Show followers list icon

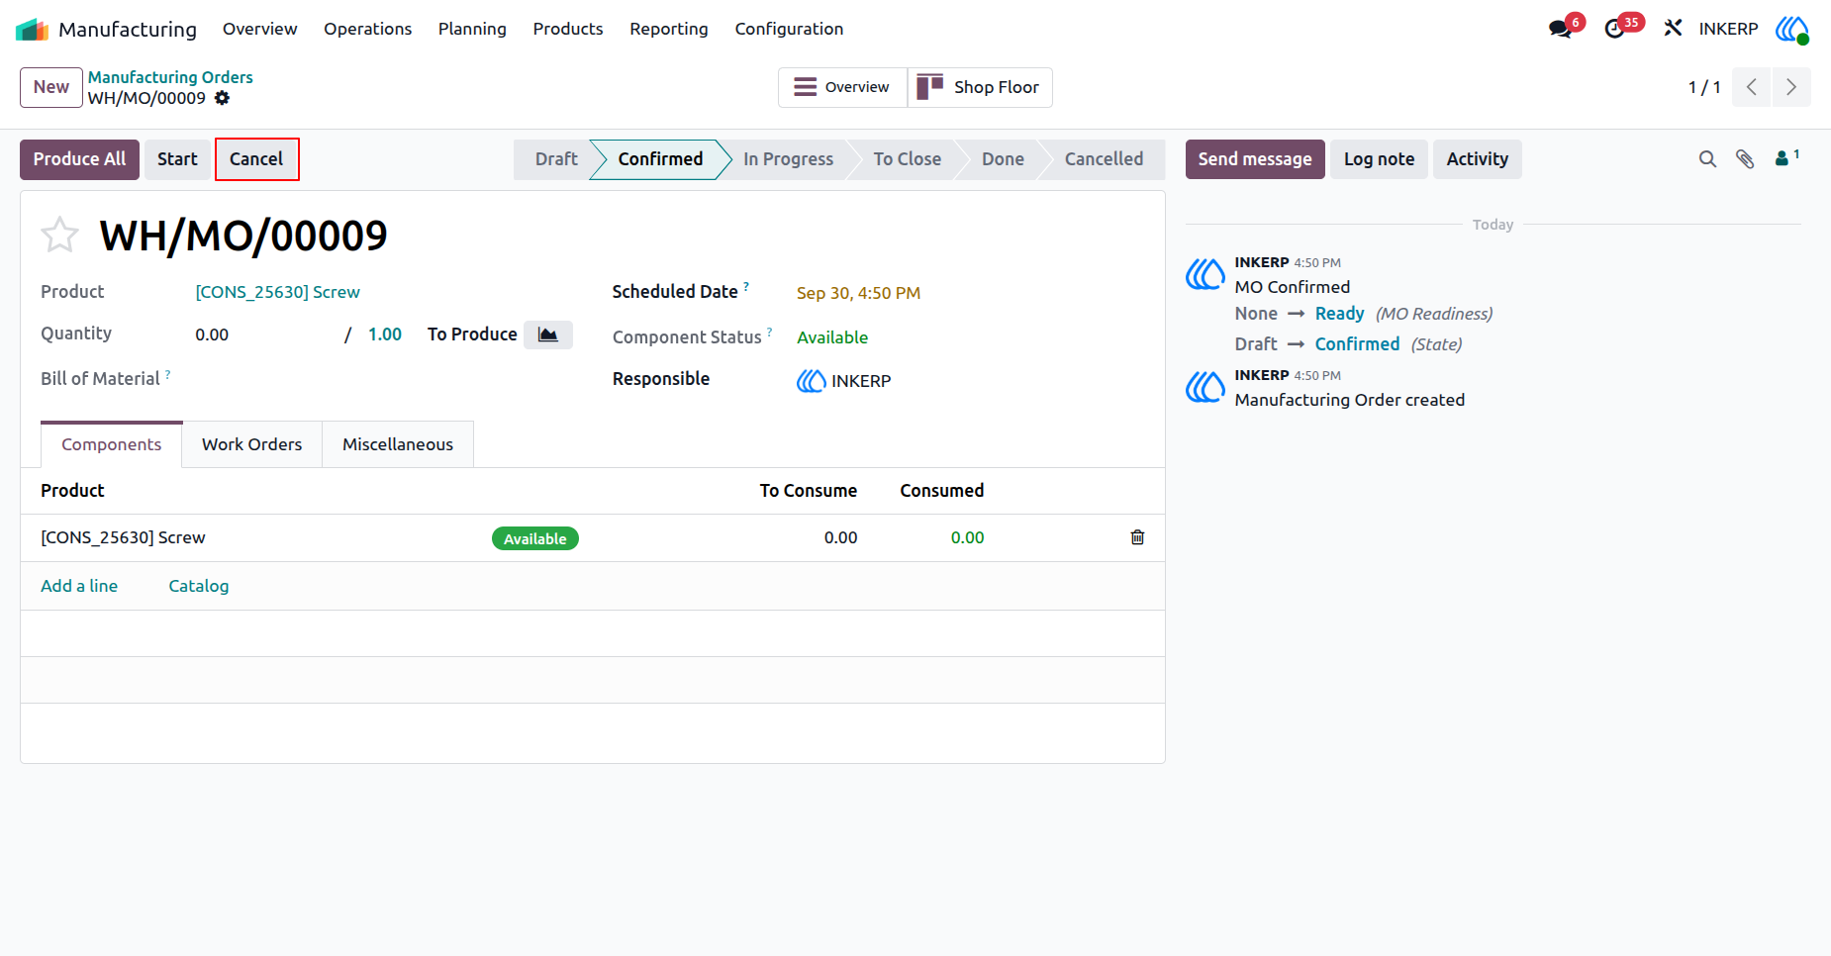(x=1787, y=157)
